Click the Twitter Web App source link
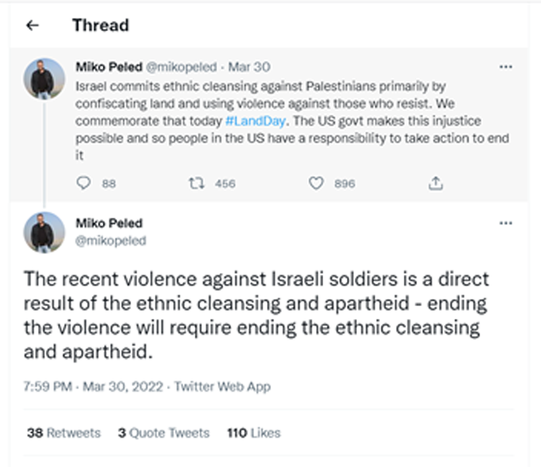Screen dimensions: 541x467 pyautogui.click(x=222, y=387)
